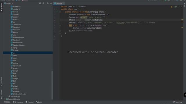Toggle fold at for loop closing brace
This screenshot has height=104, width=186.
pos(60,31)
